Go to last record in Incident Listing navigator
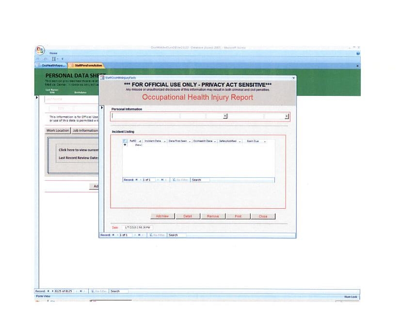The width and height of the screenshot is (400, 309). 162,180
